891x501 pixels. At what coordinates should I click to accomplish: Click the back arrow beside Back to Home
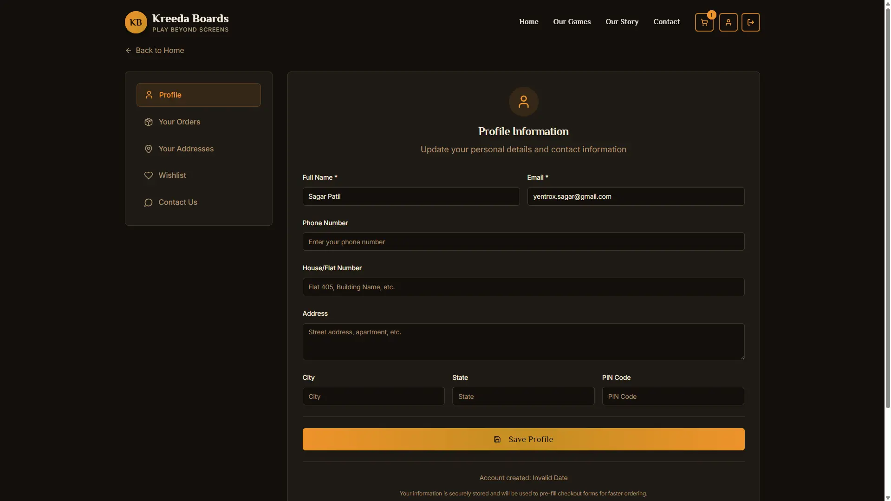128,50
